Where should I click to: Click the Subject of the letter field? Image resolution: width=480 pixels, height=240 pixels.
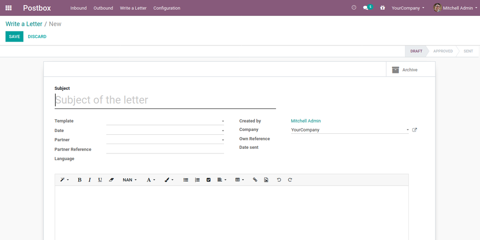click(165, 100)
